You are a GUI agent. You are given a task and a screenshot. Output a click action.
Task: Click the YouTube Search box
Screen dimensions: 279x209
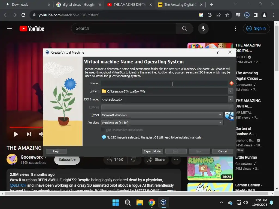(124, 28)
